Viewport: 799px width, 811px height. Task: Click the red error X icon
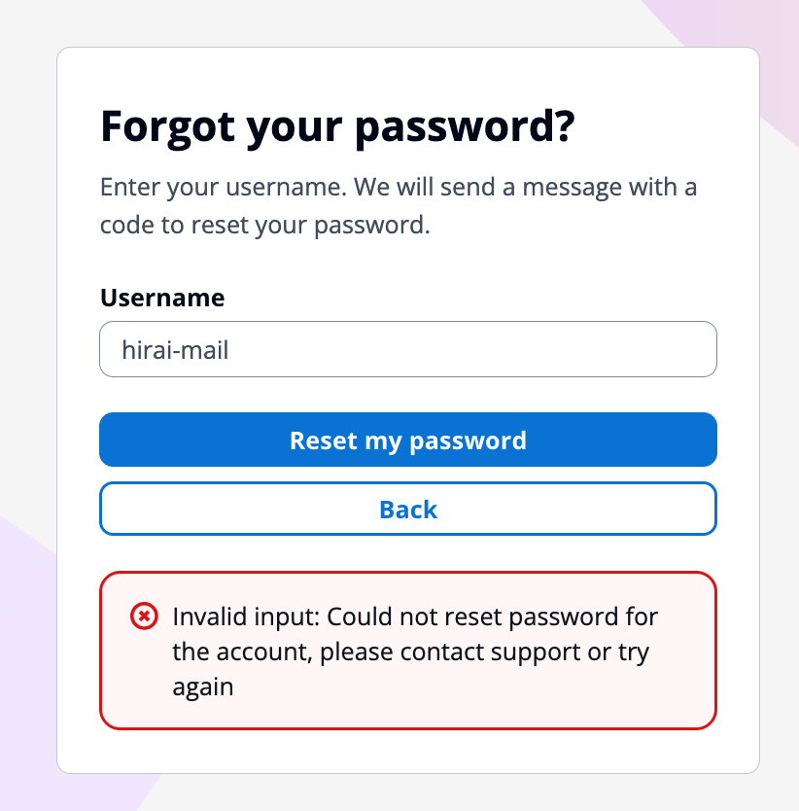[x=144, y=616]
